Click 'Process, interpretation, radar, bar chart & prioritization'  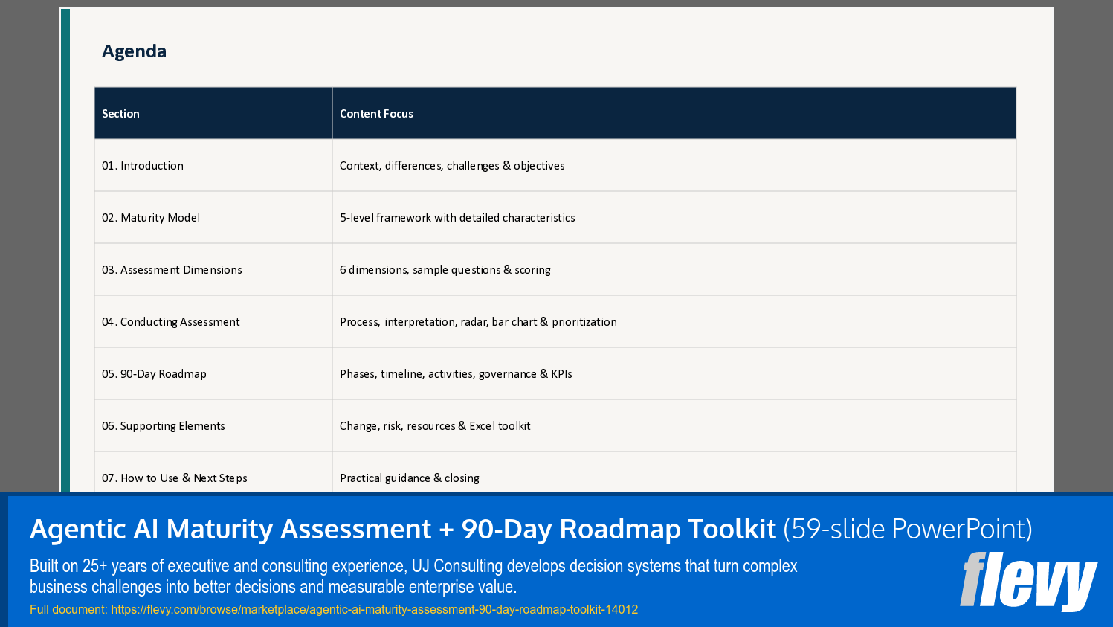[x=478, y=322]
